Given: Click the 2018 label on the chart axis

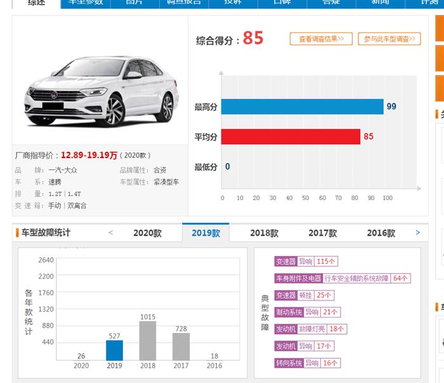Looking at the screenshot, I should pyautogui.click(x=148, y=366).
